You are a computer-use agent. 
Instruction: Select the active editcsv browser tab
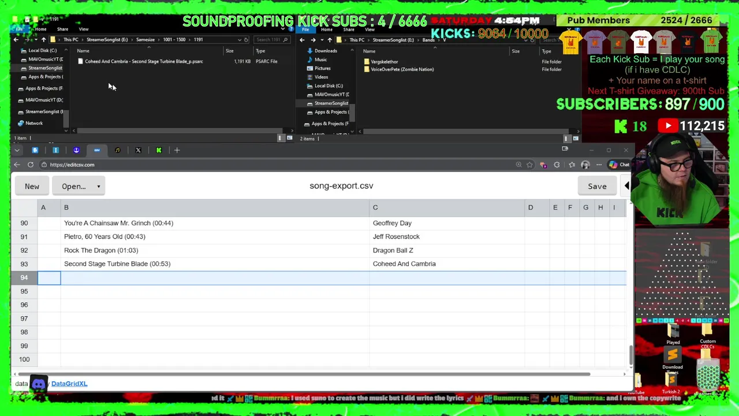coord(97,150)
